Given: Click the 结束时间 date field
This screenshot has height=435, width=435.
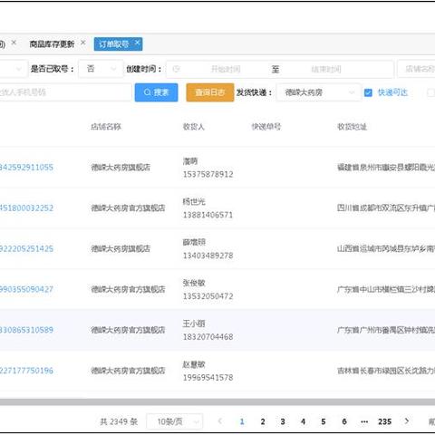Looking at the screenshot, I should tap(326, 69).
